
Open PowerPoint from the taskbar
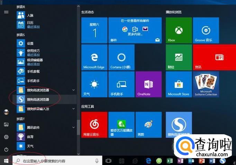click(201, 161)
